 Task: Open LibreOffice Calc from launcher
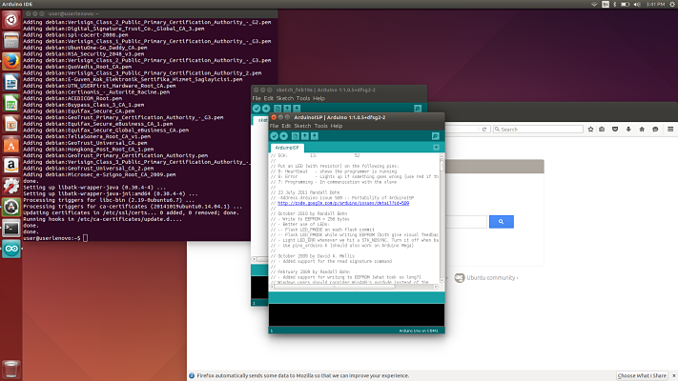pyautogui.click(x=11, y=103)
